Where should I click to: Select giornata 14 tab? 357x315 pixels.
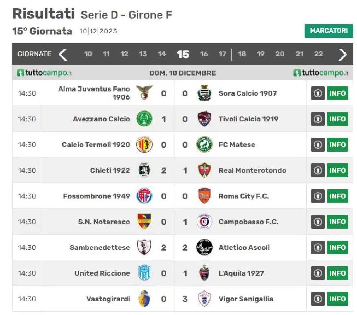[161, 54]
